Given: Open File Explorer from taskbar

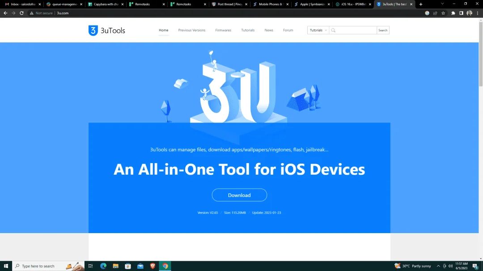Looking at the screenshot, I should click(115, 266).
